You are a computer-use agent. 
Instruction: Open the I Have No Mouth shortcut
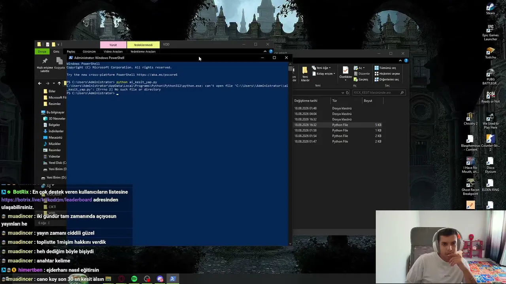pos(470,165)
